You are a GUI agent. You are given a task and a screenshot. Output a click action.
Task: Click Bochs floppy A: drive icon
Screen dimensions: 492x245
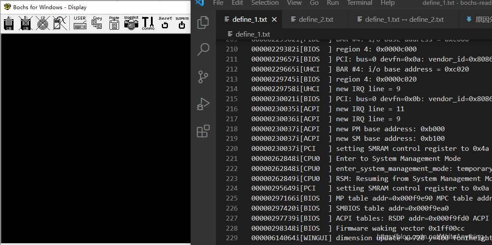point(9,23)
